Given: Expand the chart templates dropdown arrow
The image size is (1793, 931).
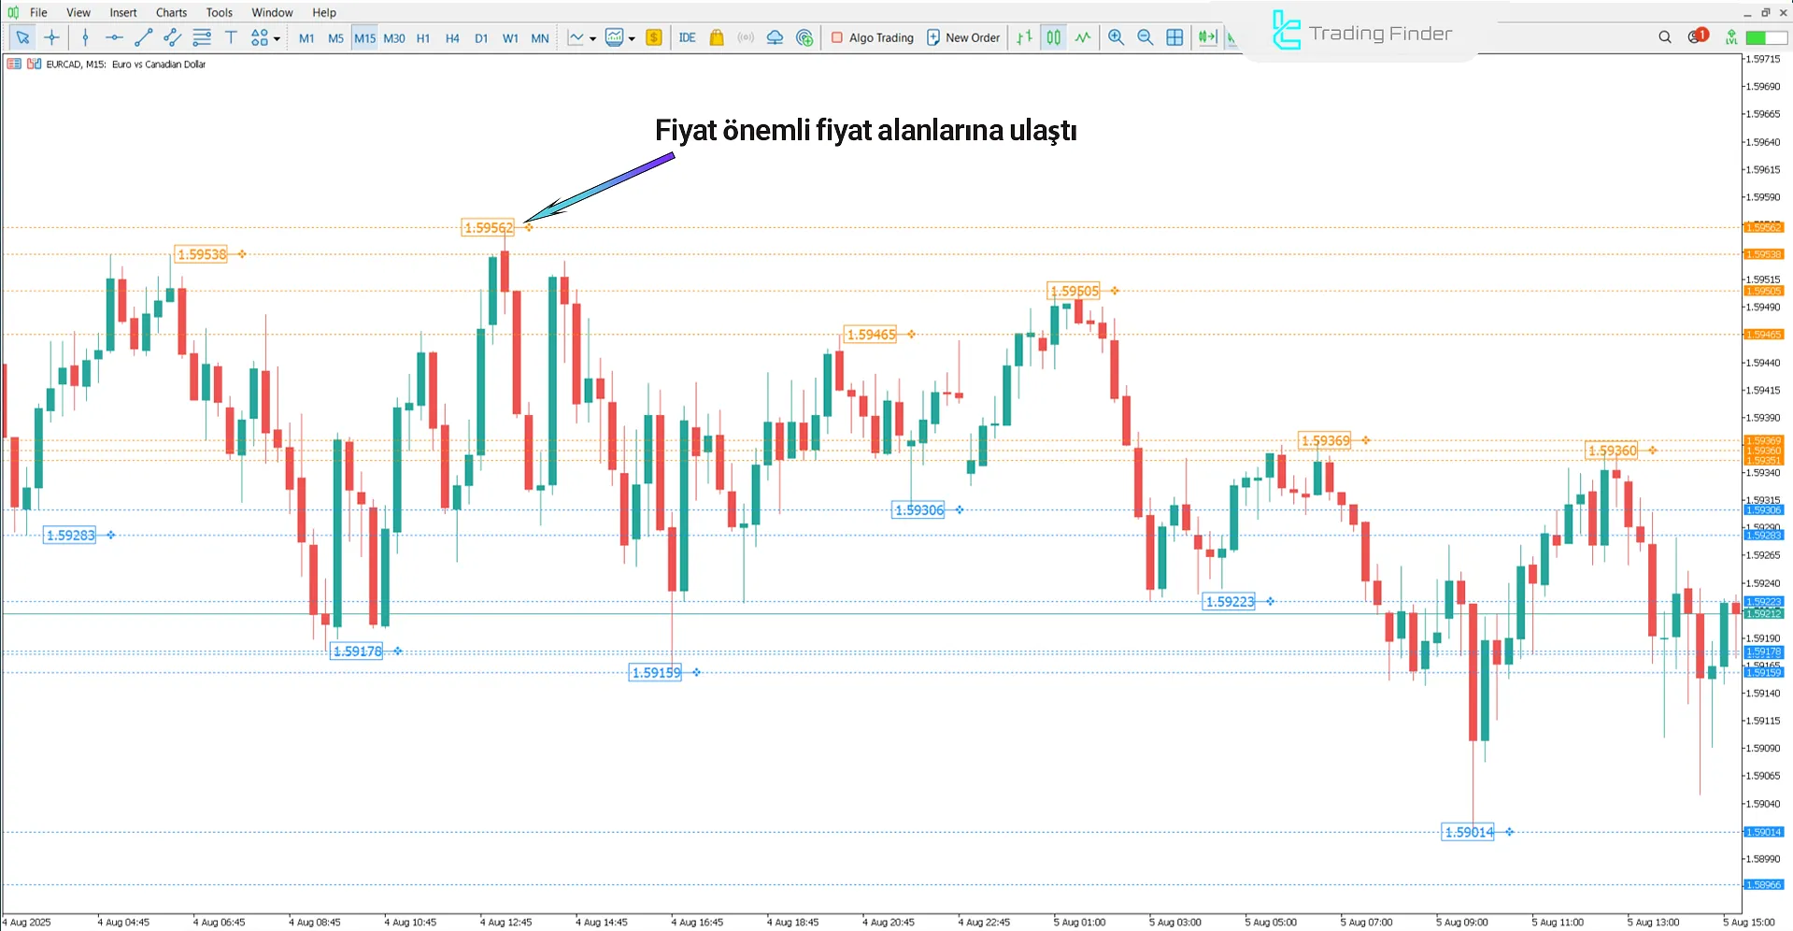Looking at the screenshot, I should click(633, 38).
